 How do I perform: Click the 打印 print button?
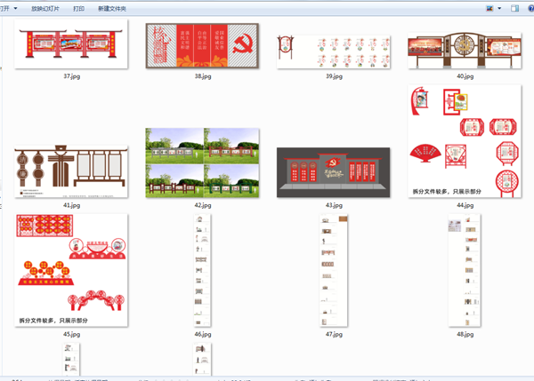click(79, 8)
